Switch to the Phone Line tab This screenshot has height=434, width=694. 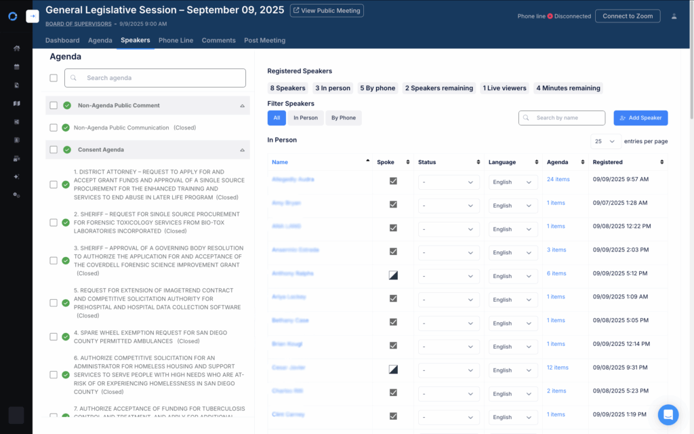[176, 40]
